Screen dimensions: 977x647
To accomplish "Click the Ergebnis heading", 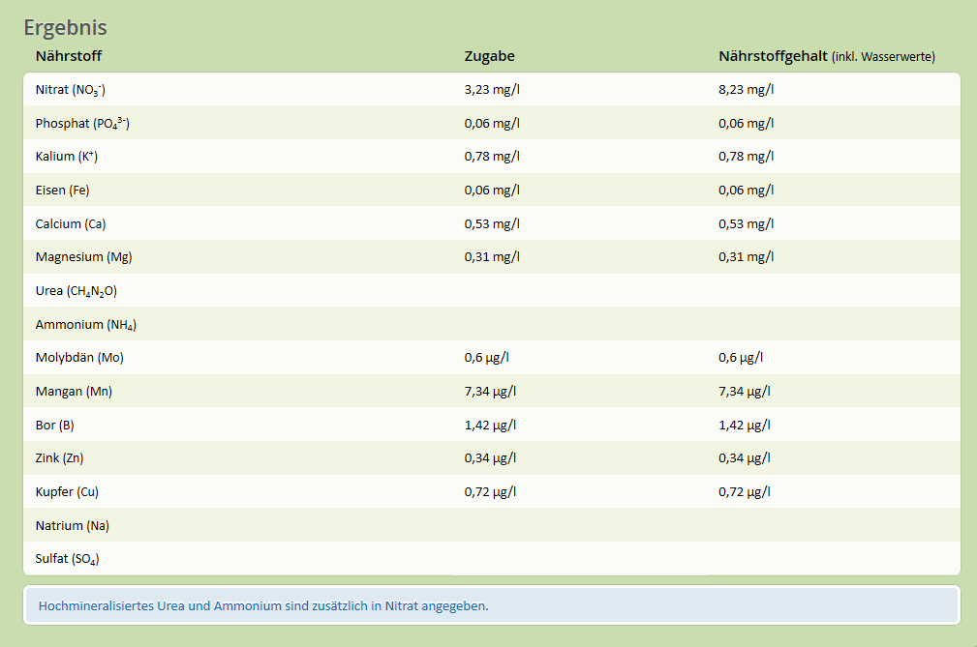I will point(65,28).
